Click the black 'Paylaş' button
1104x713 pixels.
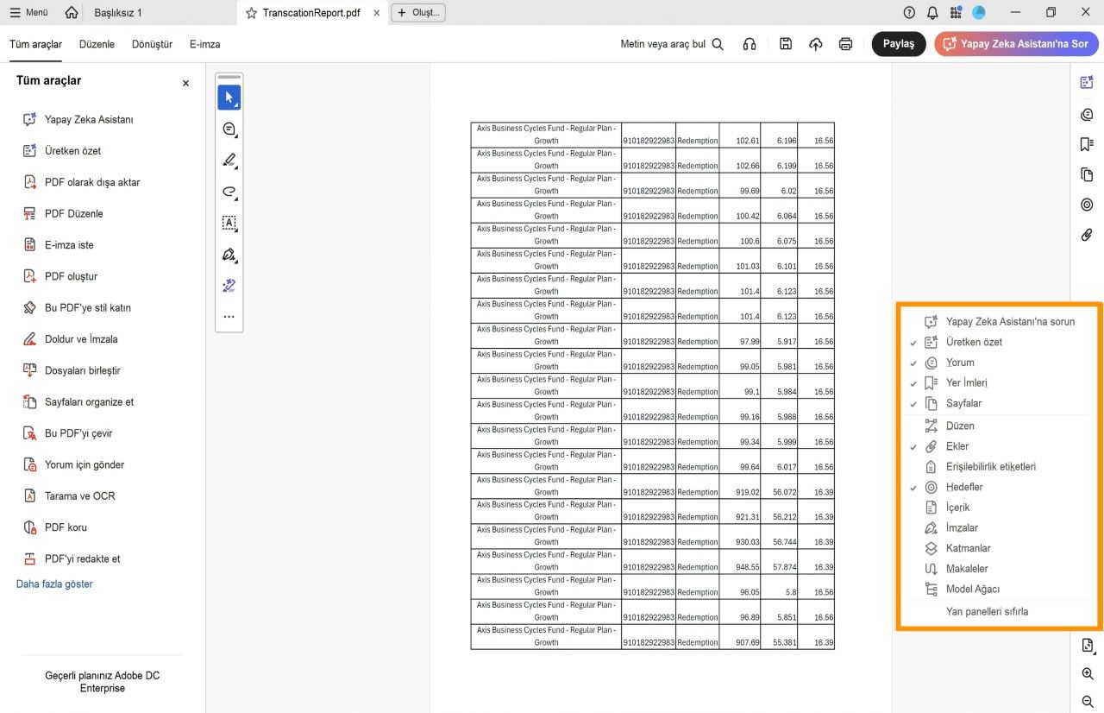(899, 44)
